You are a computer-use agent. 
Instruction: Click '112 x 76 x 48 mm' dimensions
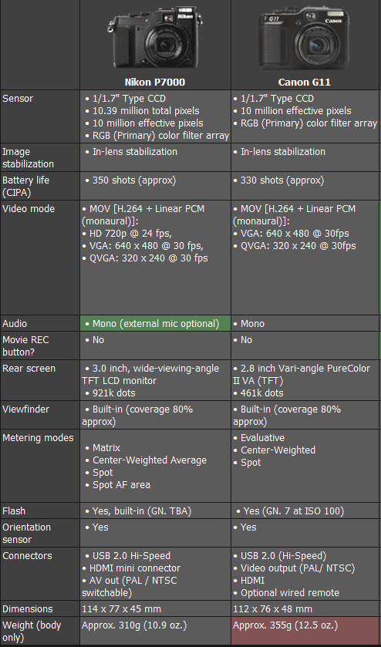pyautogui.click(x=272, y=608)
